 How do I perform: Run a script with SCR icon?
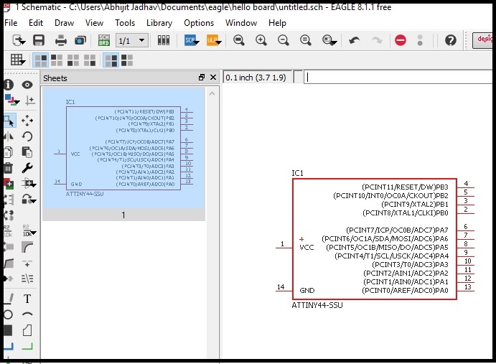click(192, 40)
